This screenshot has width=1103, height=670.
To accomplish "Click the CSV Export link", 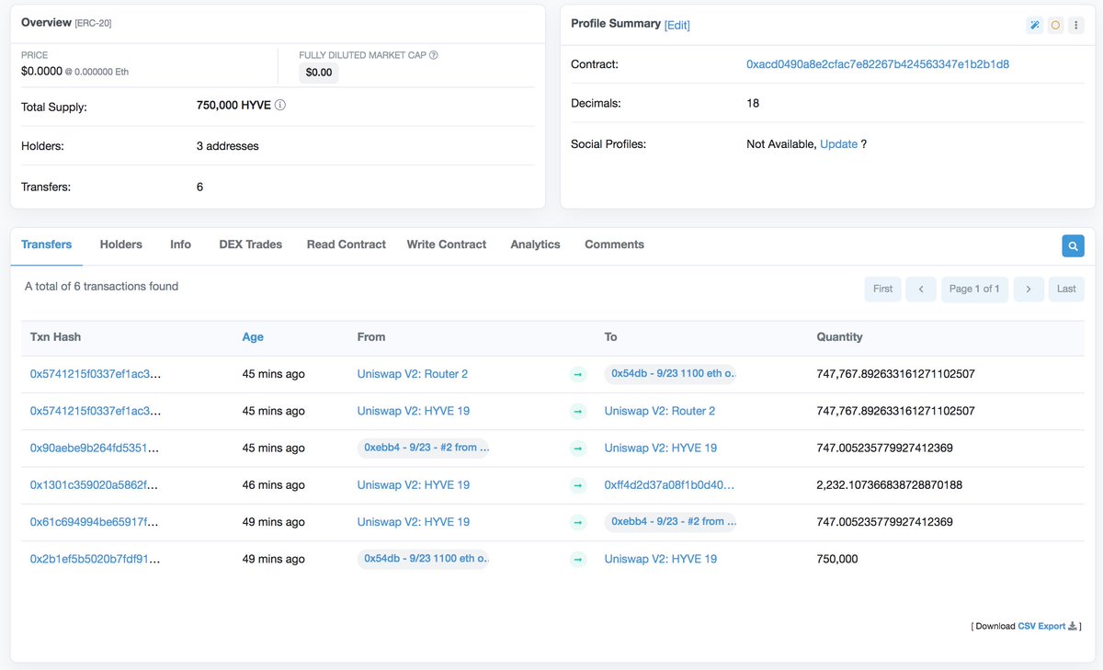I will click(x=1041, y=626).
